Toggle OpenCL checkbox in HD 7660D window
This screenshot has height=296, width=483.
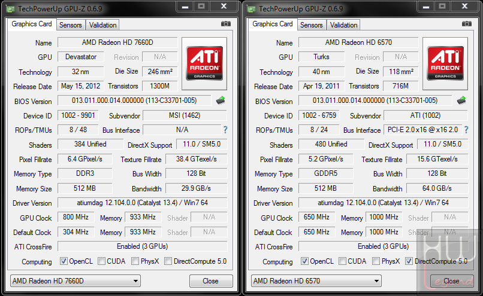(x=64, y=261)
